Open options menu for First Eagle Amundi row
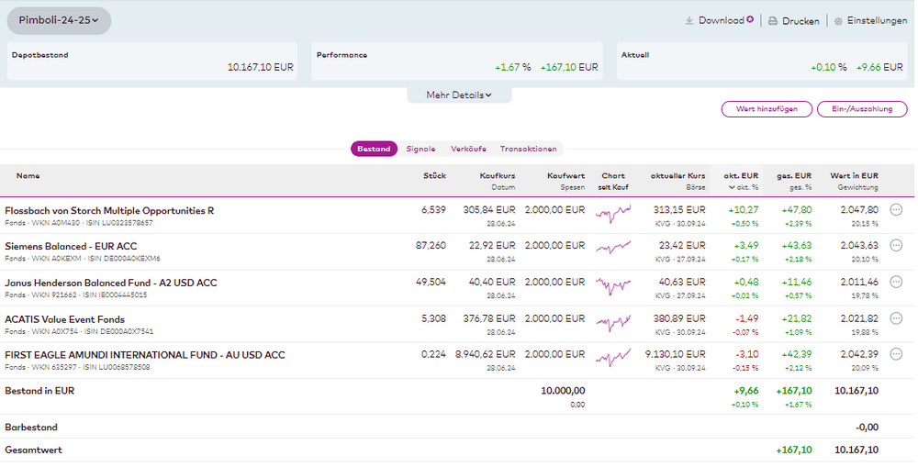The width and height of the screenshot is (918, 467). pyautogui.click(x=896, y=355)
